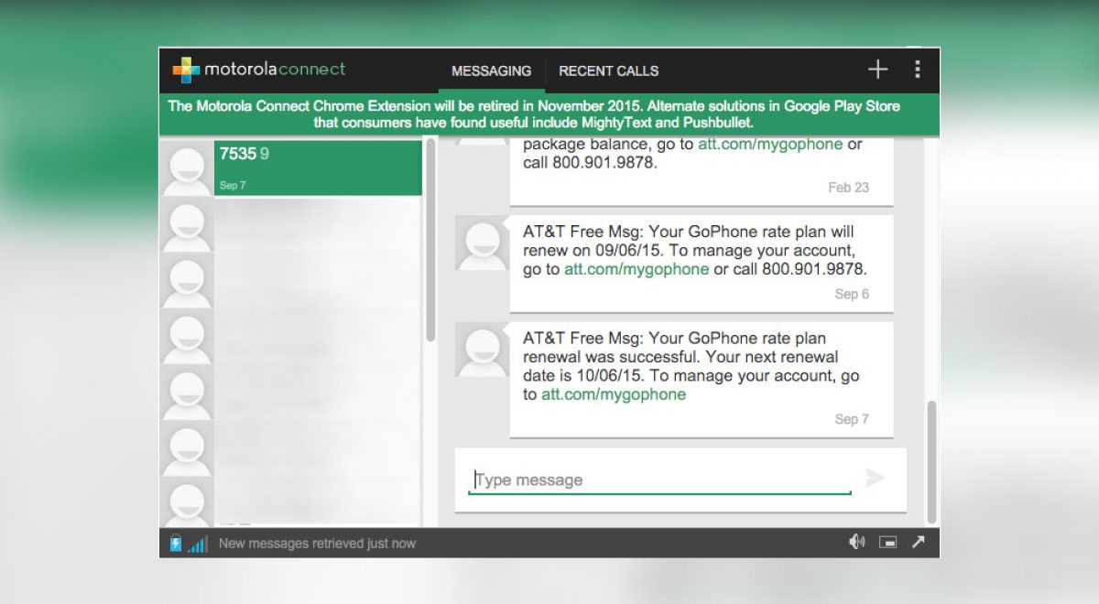
Task: Switch to the Messaging tab
Action: [x=491, y=70]
